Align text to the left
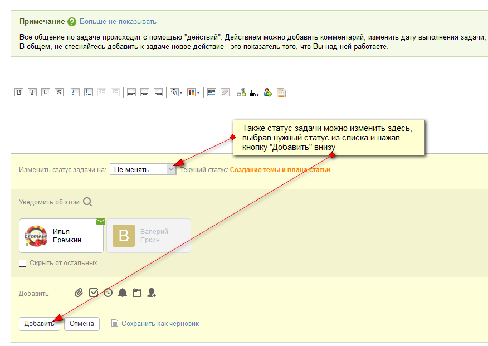Image resolution: width=488 pixels, height=346 pixels. [x=131, y=92]
